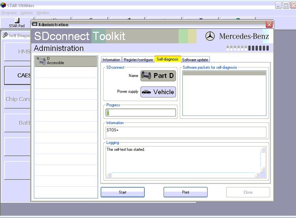The width and height of the screenshot is (296, 218).
Task: Switch to the Register/configure tab
Action: point(138,60)
